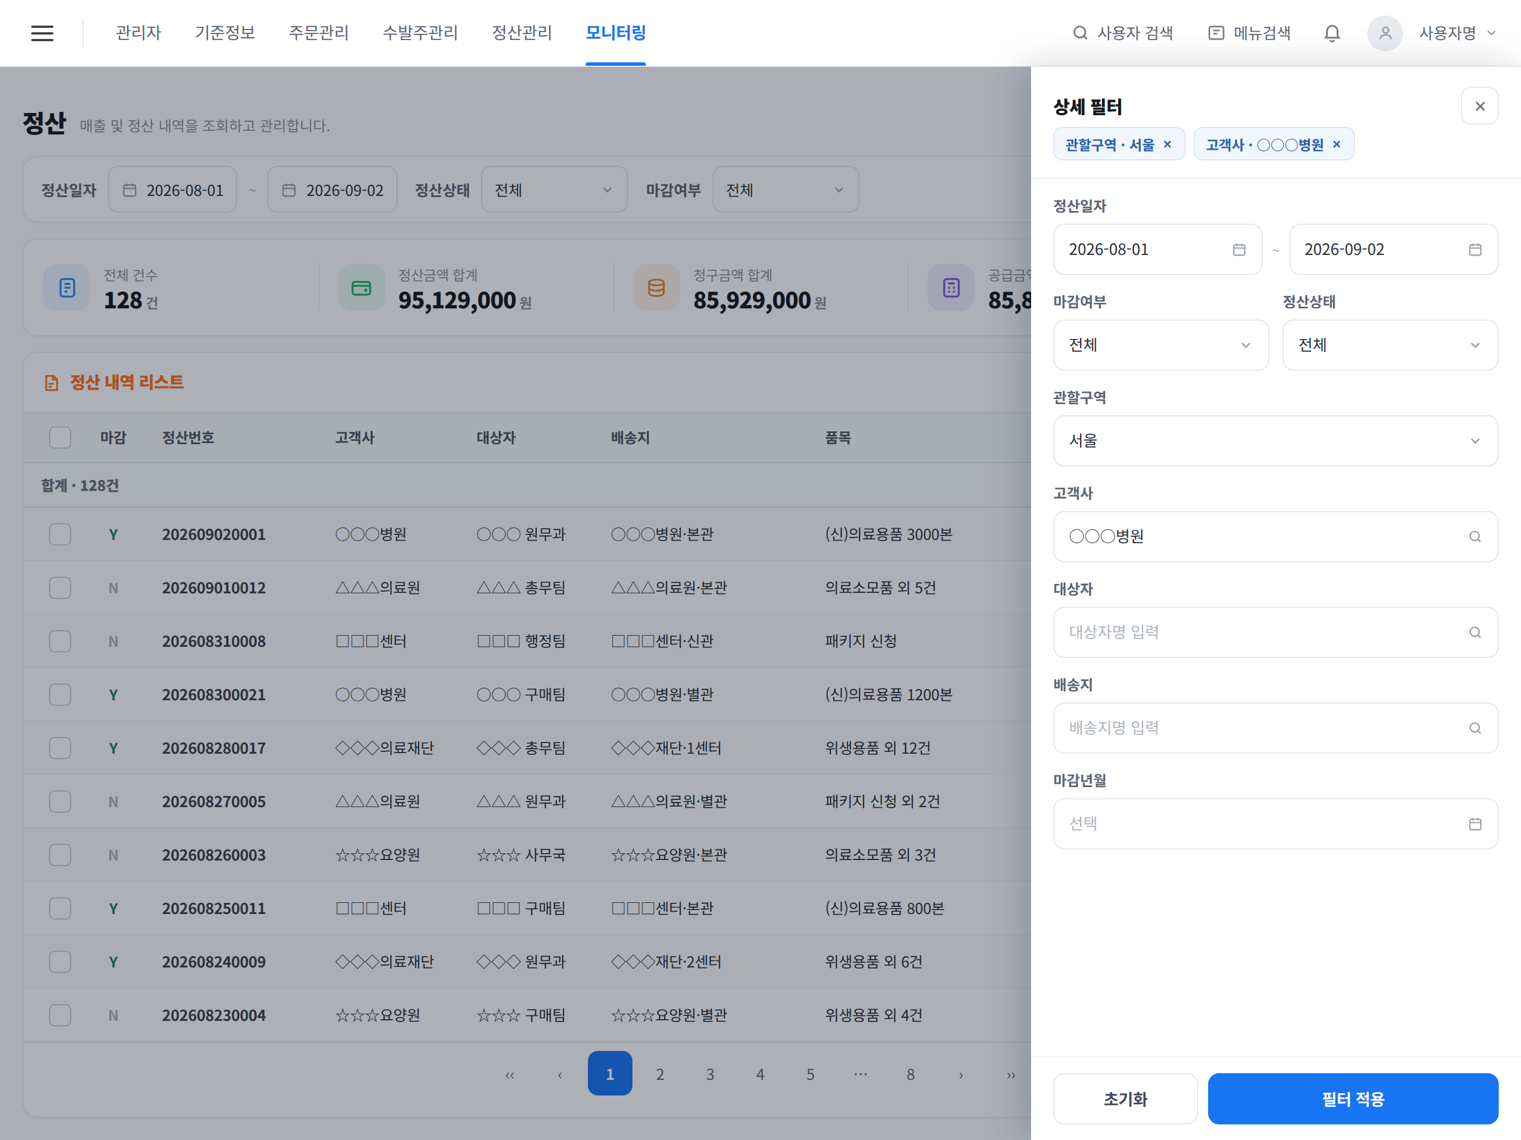Screen dimensions: 1521x1140
Task: Toggle the select-all checkbox in table header
Action: pyautogui.click(x=60, y=438)
